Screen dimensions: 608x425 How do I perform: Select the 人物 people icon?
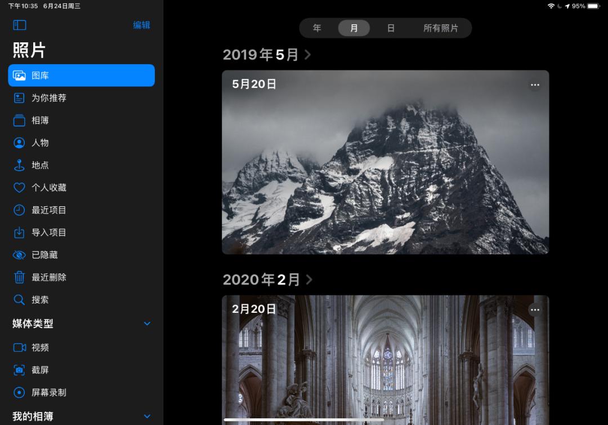click(19, 143)
